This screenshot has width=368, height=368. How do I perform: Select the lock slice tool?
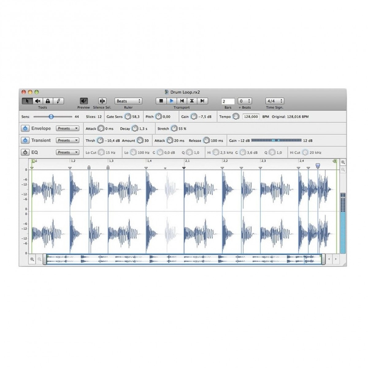(x=48, y=101)
